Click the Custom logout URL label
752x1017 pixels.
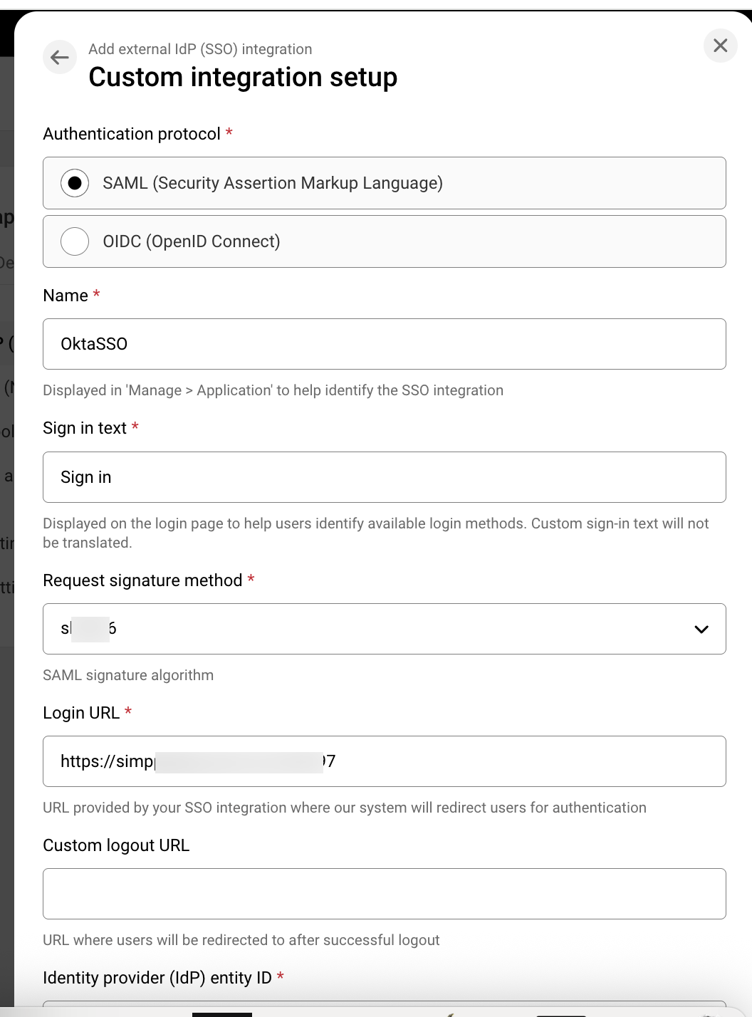(x=116, y=845)
